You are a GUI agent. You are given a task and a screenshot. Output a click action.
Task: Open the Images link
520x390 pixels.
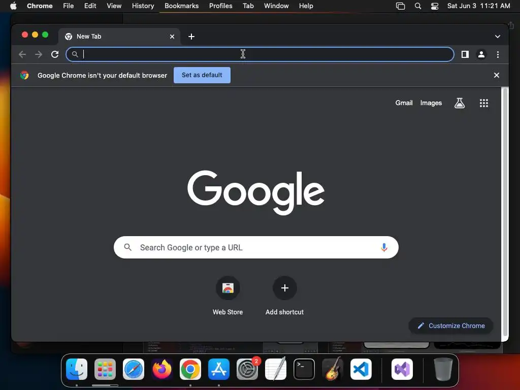click(x=431, y=103)
